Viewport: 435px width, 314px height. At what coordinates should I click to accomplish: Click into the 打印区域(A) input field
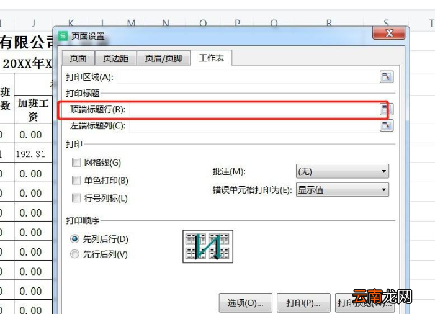point(248,77)
